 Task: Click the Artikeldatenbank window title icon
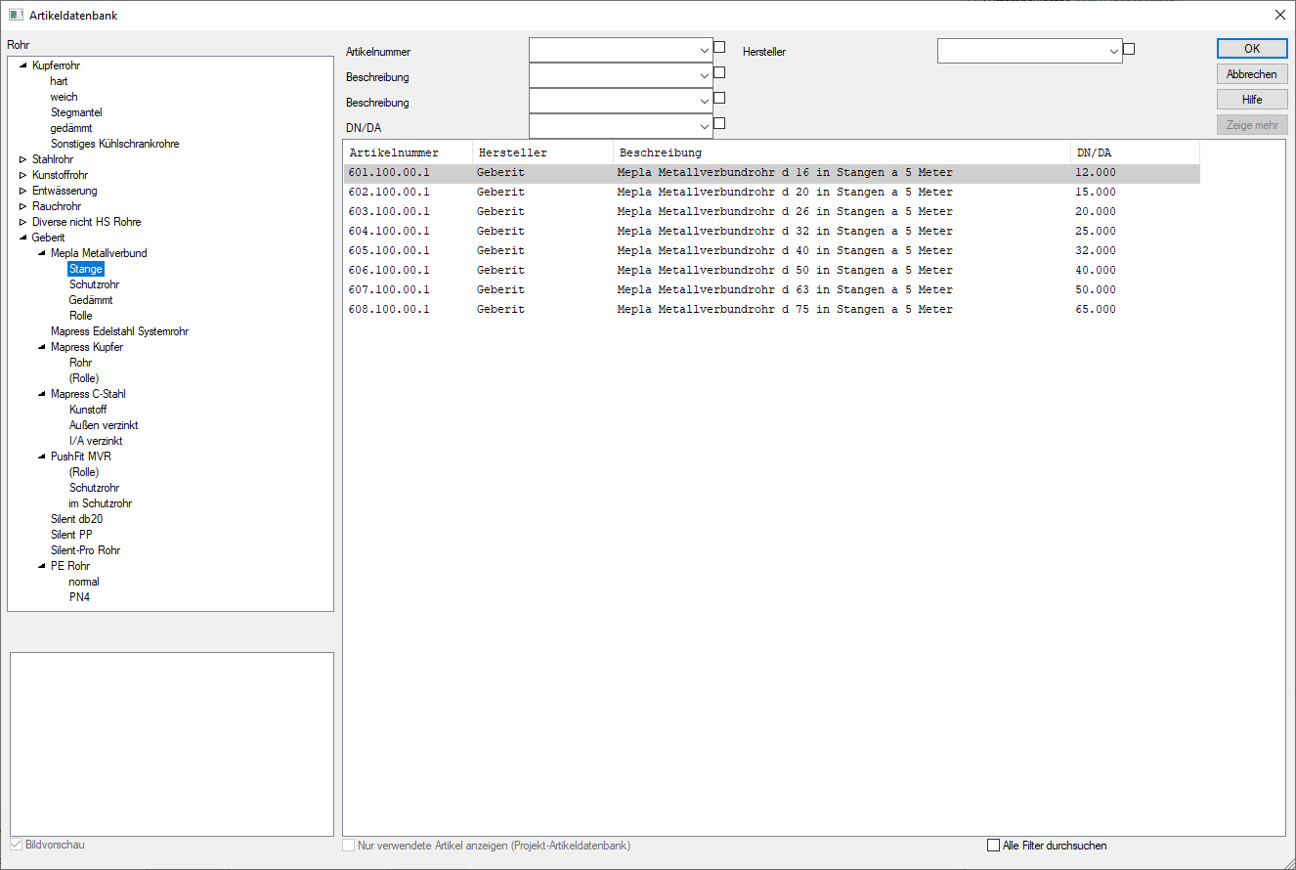tap(16, 15)
